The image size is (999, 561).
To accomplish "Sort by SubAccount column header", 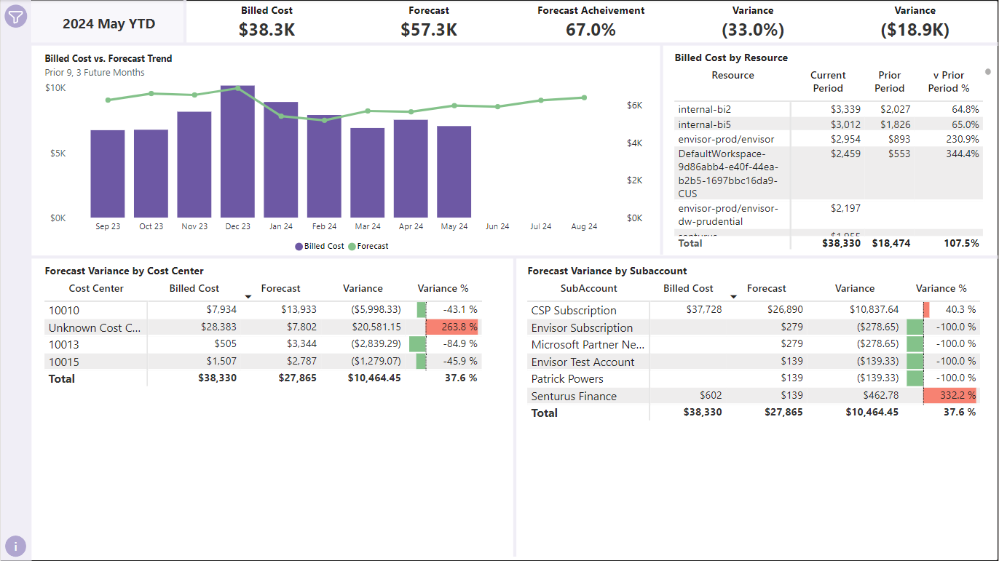I will pyautogui.click(x=588, y=288).
